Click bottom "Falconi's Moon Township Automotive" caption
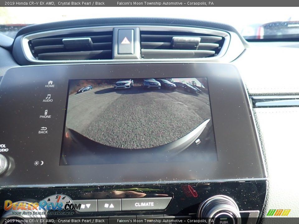299x224 pixels. click(x=149, y=221)
